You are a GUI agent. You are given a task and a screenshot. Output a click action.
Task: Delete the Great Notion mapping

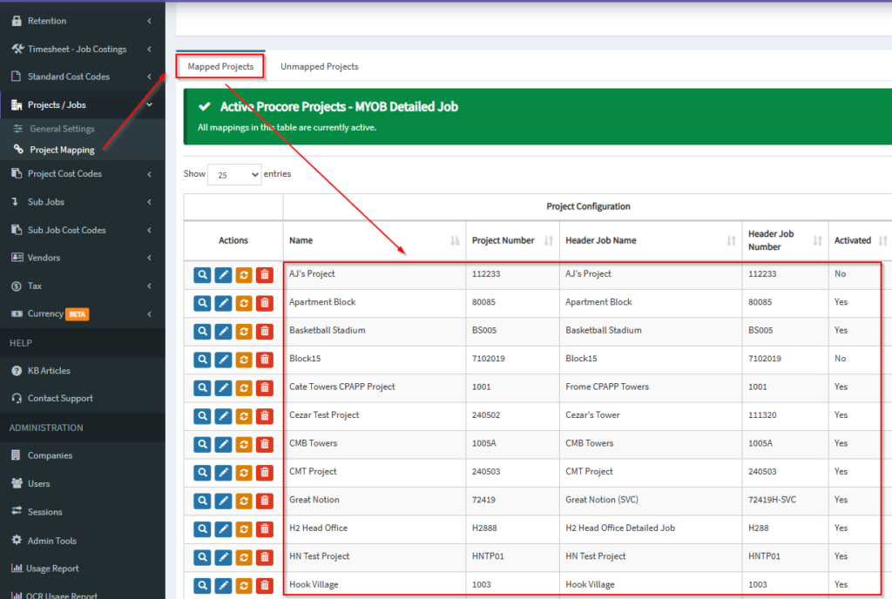265,501
